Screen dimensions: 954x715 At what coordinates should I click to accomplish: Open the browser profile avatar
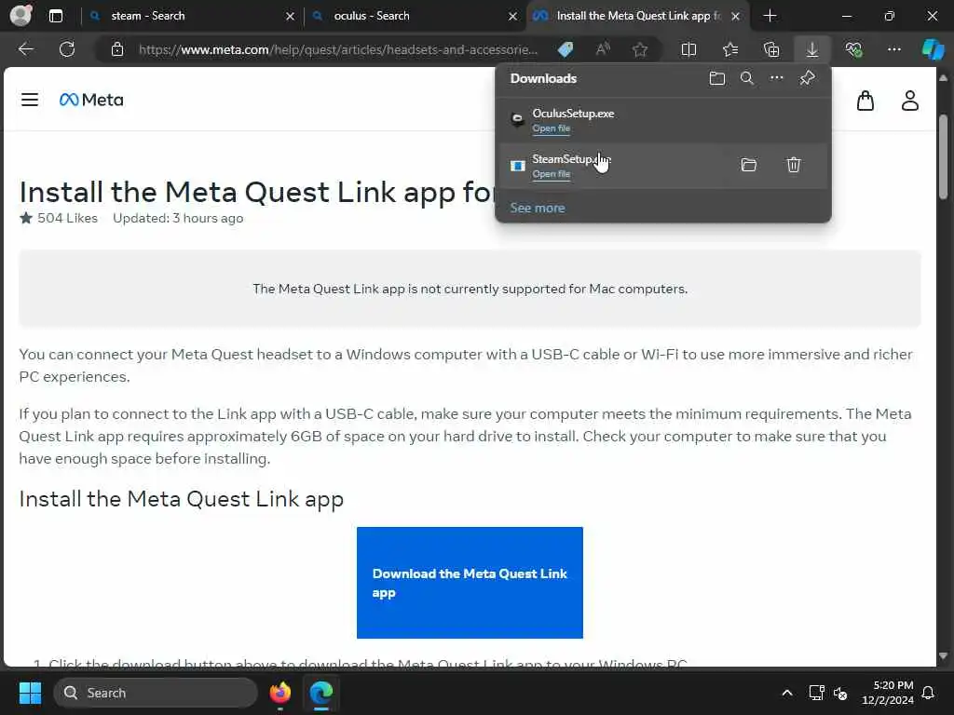click(21, 15)
